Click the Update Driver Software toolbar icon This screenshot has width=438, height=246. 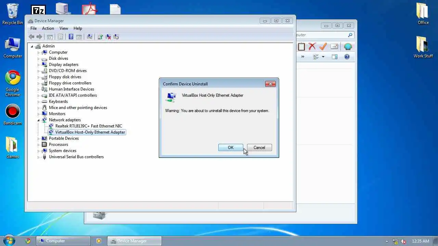click(100, 37)
